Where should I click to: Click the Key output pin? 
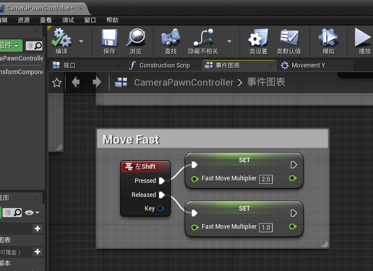pyautogui.click(x=161, y=209)
